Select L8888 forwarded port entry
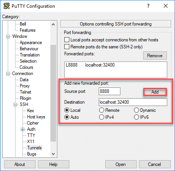175x171 pixels. 90,65
